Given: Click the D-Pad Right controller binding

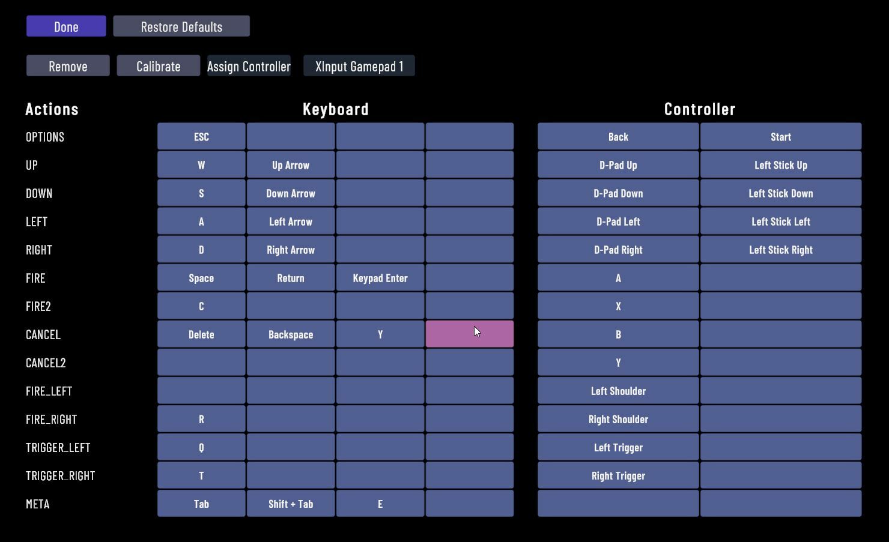Looking at the screenshot, I should (x=618, y=250).
